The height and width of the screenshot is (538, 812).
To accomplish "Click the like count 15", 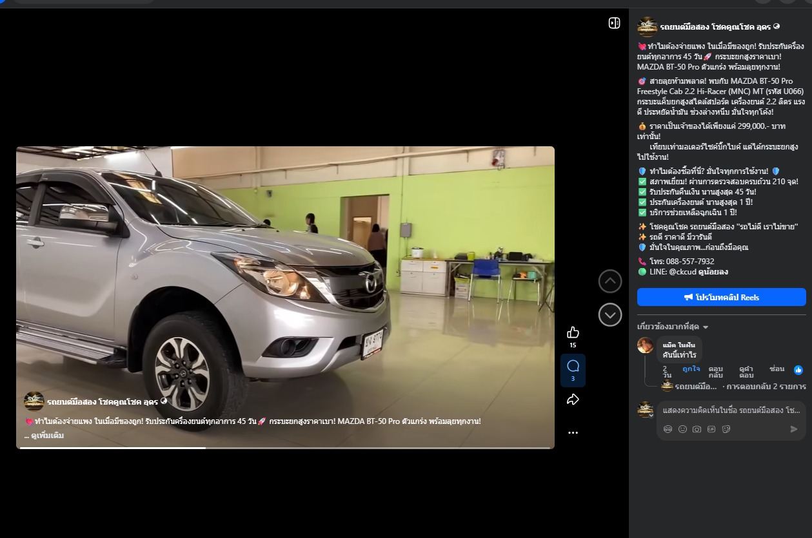I will point(573,346).
